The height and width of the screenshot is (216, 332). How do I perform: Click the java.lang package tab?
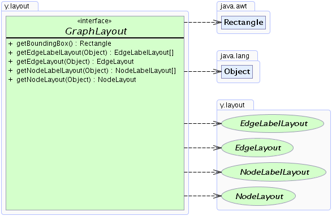[x=237, y=55]
